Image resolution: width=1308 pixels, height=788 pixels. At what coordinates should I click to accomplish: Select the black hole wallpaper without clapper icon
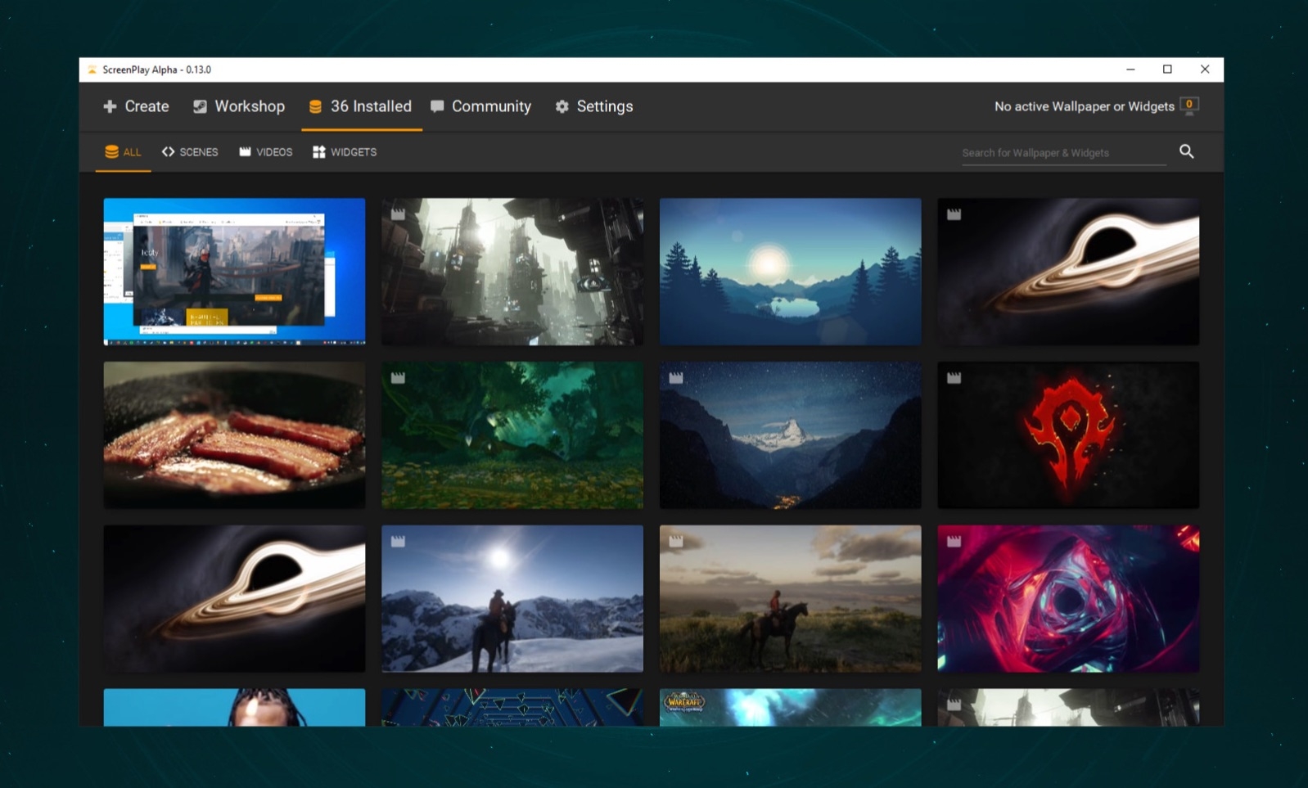234,598
